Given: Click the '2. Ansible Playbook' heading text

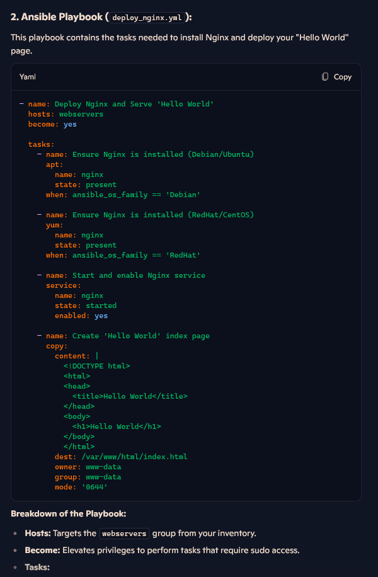Looking at the screenshot, I should pos(57,18).
